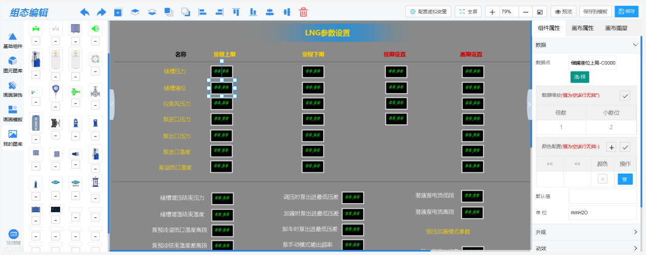
Task: Open 画面装饰 in the left sidebar
Action: coord(13,89)
